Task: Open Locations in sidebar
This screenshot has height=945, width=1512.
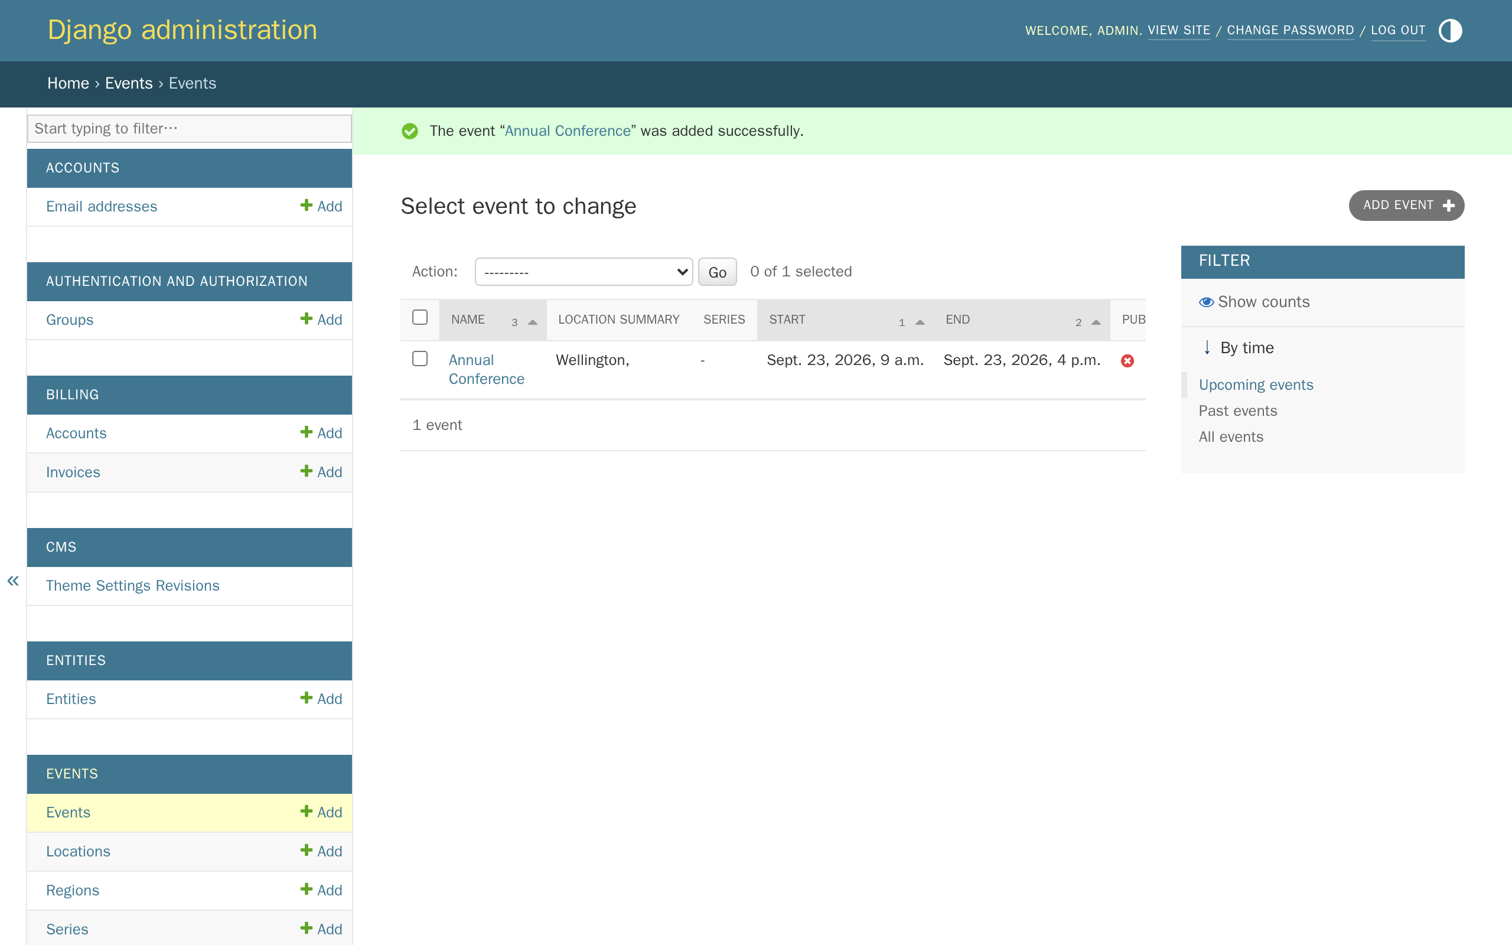Action: (78, 851)
